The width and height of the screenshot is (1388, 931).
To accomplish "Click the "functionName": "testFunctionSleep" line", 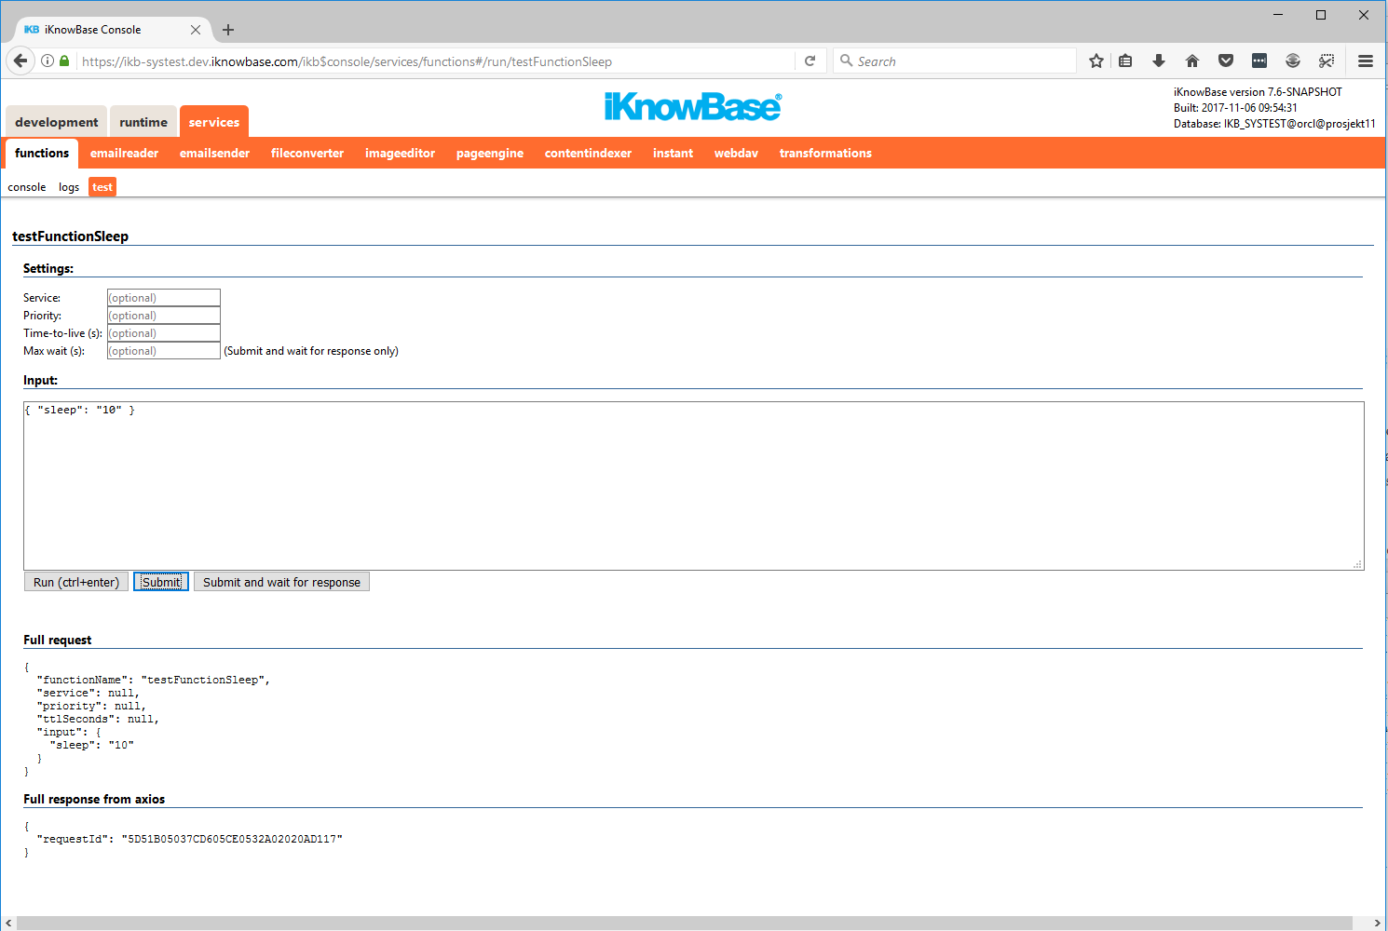I will (154, 680).
